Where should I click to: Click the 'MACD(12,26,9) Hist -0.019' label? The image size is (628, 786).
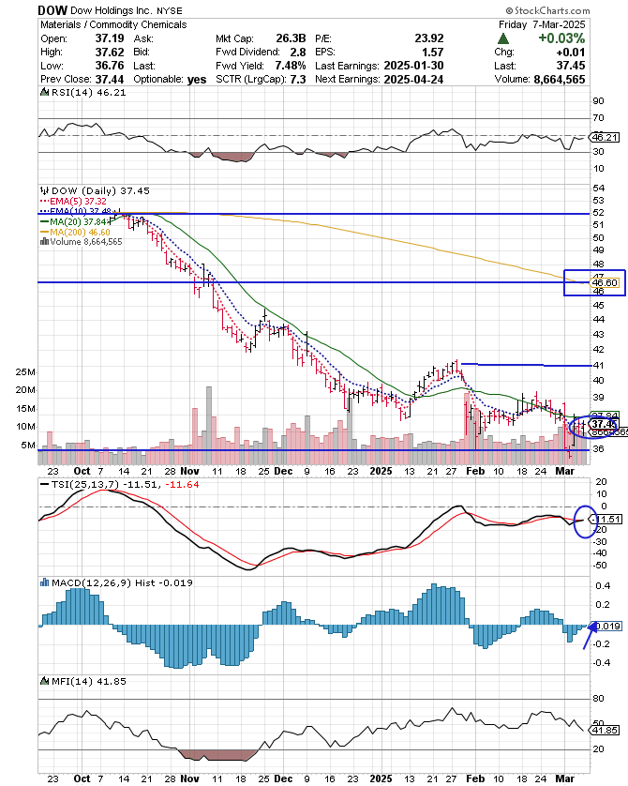pos(122,582)
